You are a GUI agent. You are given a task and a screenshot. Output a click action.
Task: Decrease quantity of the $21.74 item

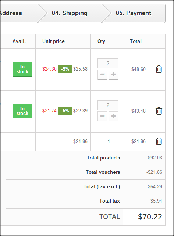pyautogui.click(x=102, y=116)
